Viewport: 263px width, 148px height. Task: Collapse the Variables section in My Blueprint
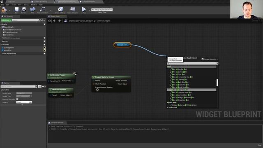[x=1, y=45]
